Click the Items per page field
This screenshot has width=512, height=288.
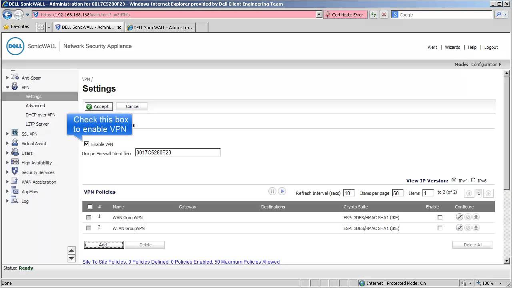pyautogui.click(x=398, y=193)
